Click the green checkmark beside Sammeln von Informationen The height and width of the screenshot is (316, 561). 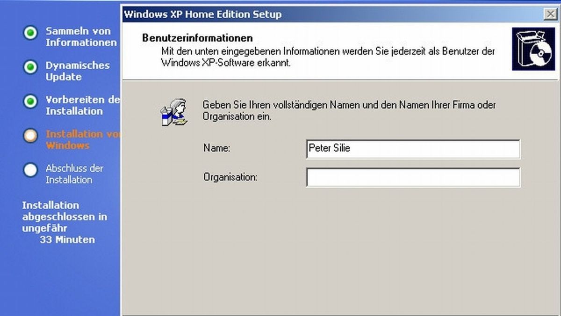pos(30,33)
